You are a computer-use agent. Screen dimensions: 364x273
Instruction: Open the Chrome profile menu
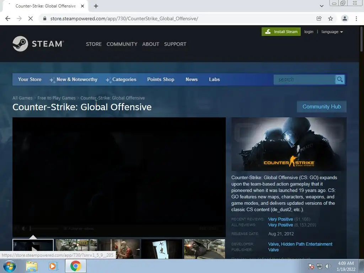coord(345,18)
